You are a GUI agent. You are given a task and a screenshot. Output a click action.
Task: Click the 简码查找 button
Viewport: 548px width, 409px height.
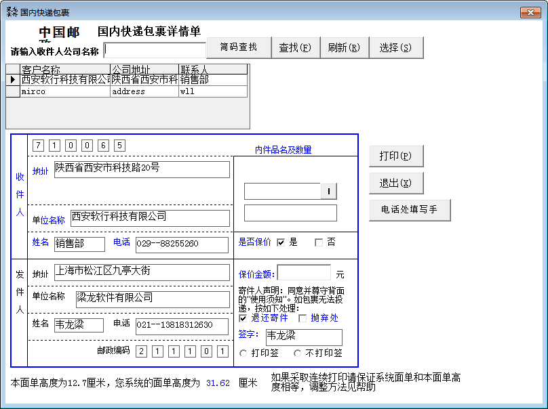239,47
